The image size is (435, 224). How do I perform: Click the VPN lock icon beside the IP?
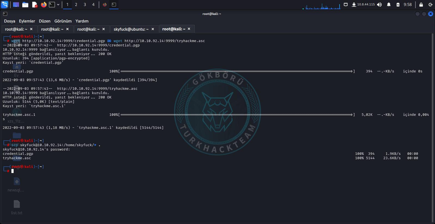(354, 5)
